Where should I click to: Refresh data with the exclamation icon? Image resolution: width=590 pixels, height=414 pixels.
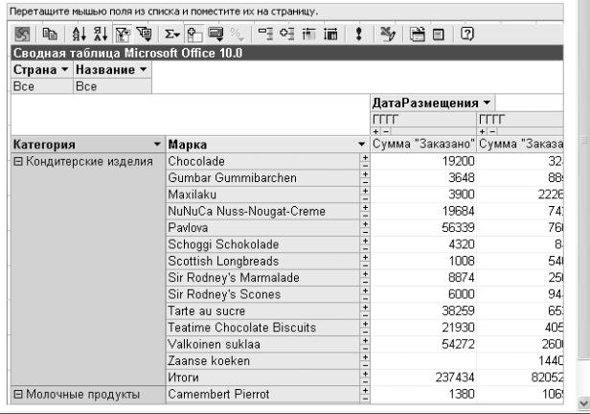coord(358,34)
